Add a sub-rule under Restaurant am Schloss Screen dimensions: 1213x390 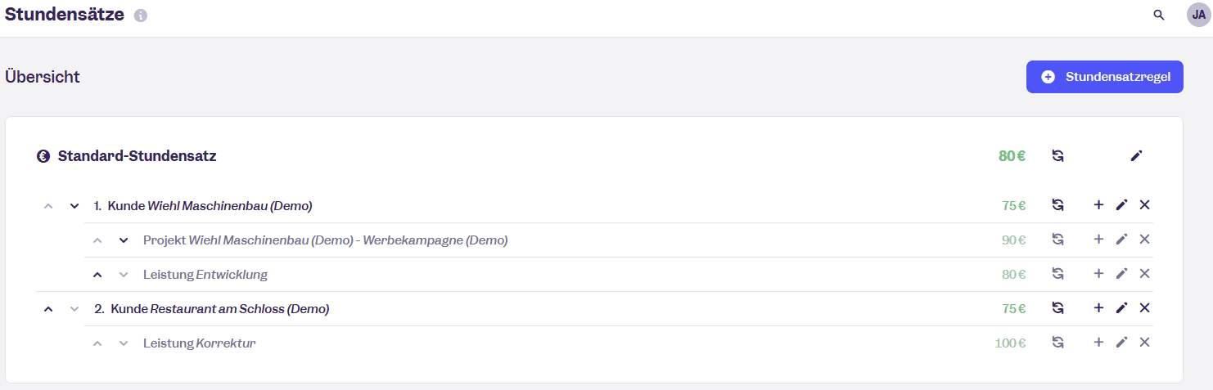1098,308
